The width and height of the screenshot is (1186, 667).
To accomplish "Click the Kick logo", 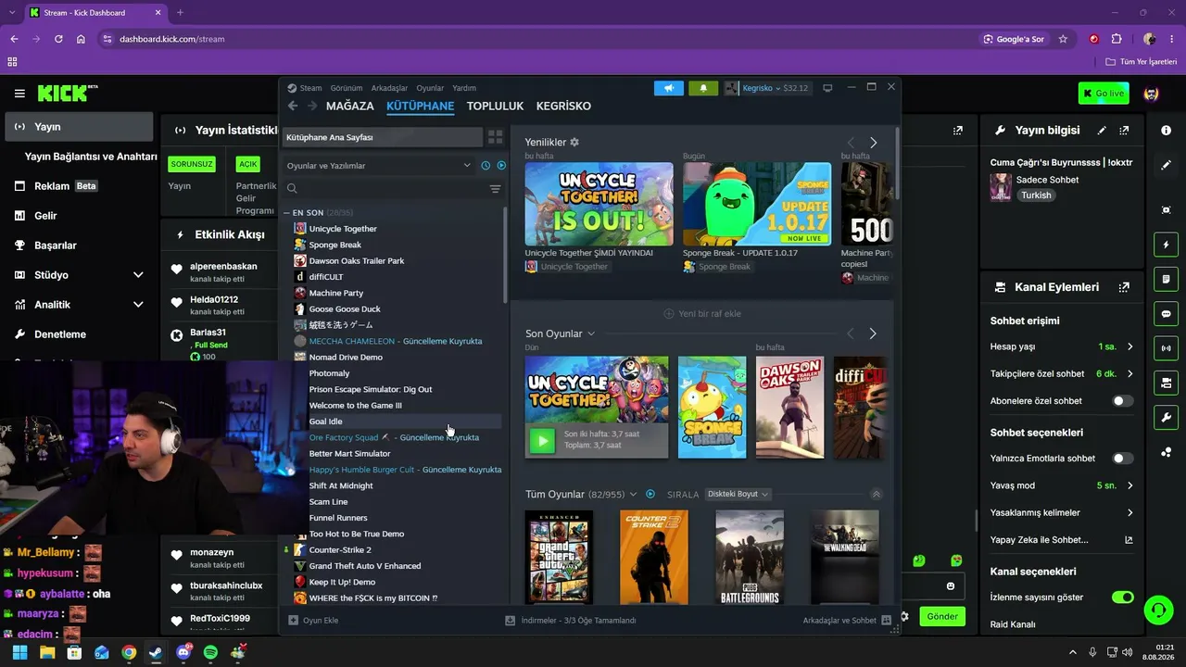I will pyautogui.click(x=67, y=93).
